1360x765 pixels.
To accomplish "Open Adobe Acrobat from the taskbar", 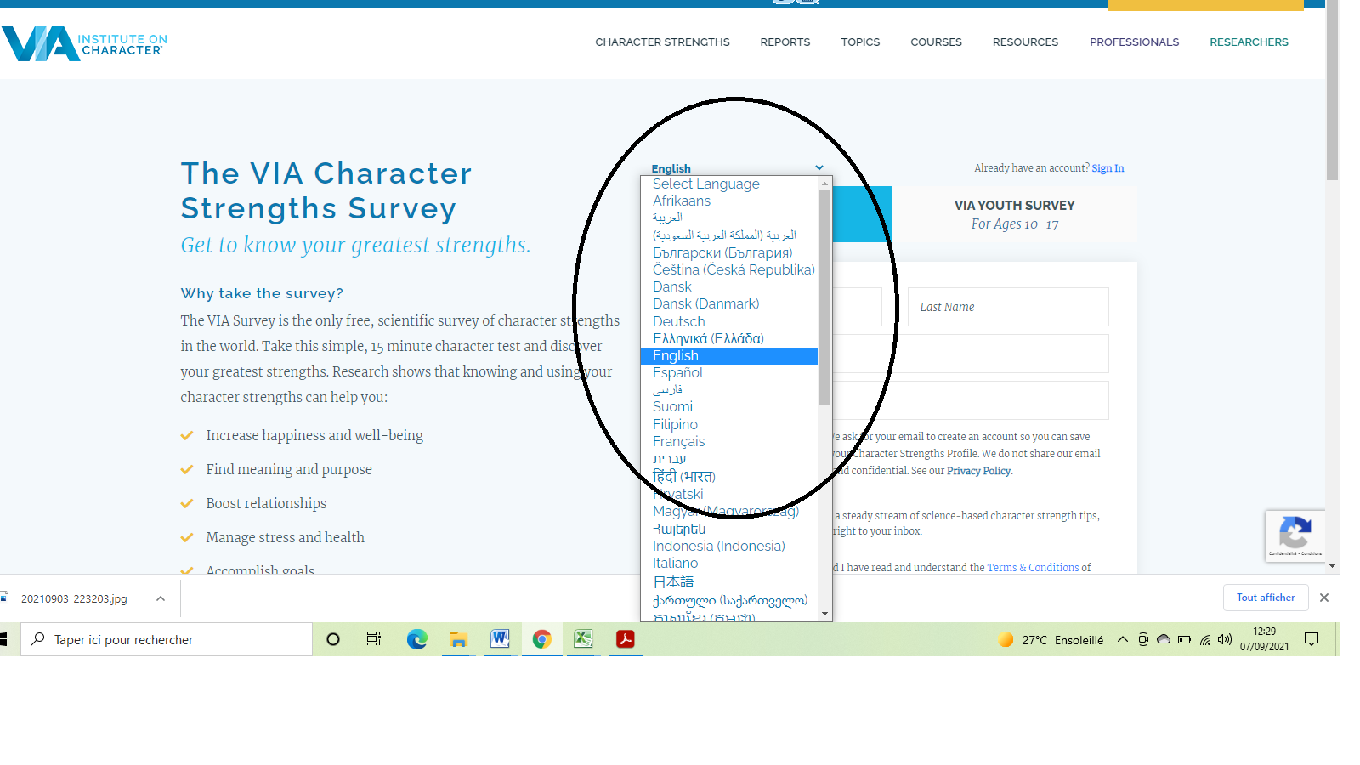I will [625, 639].
